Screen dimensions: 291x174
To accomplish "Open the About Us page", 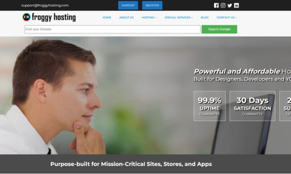I will tap(126, 17).
